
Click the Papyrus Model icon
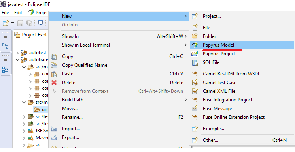(x=195, y=45)
